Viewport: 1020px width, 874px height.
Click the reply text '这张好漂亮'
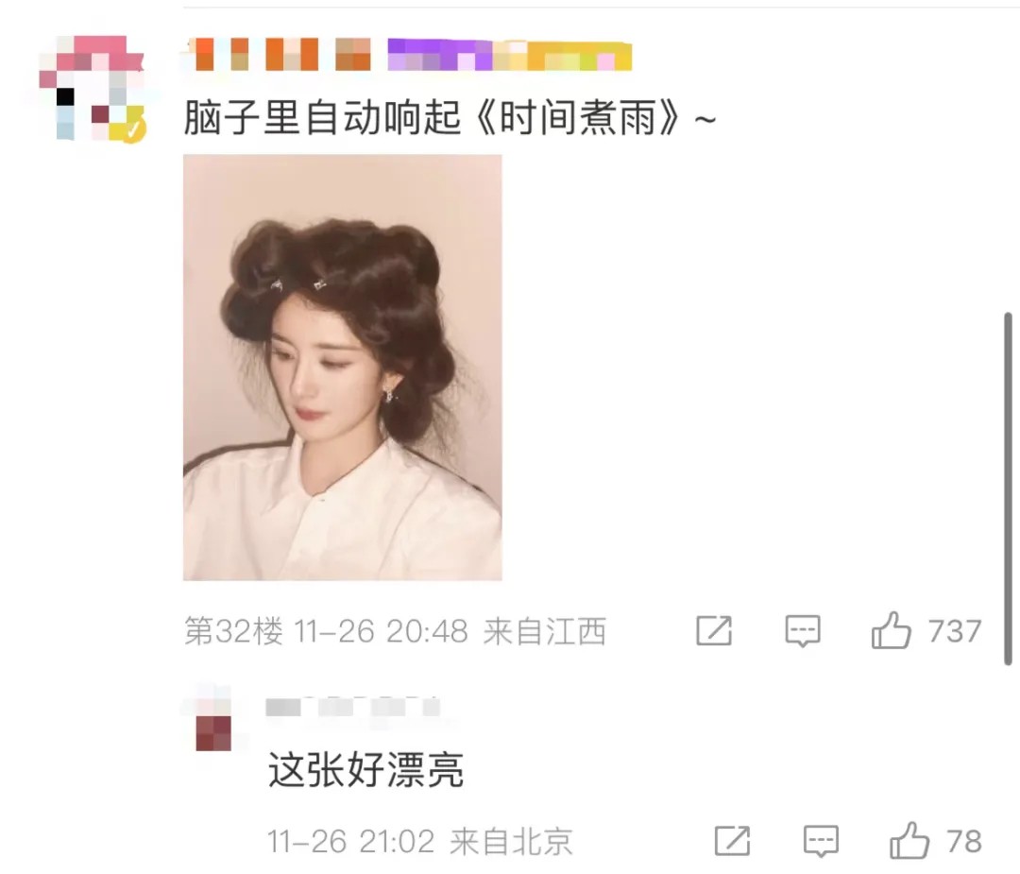[365, 769]
